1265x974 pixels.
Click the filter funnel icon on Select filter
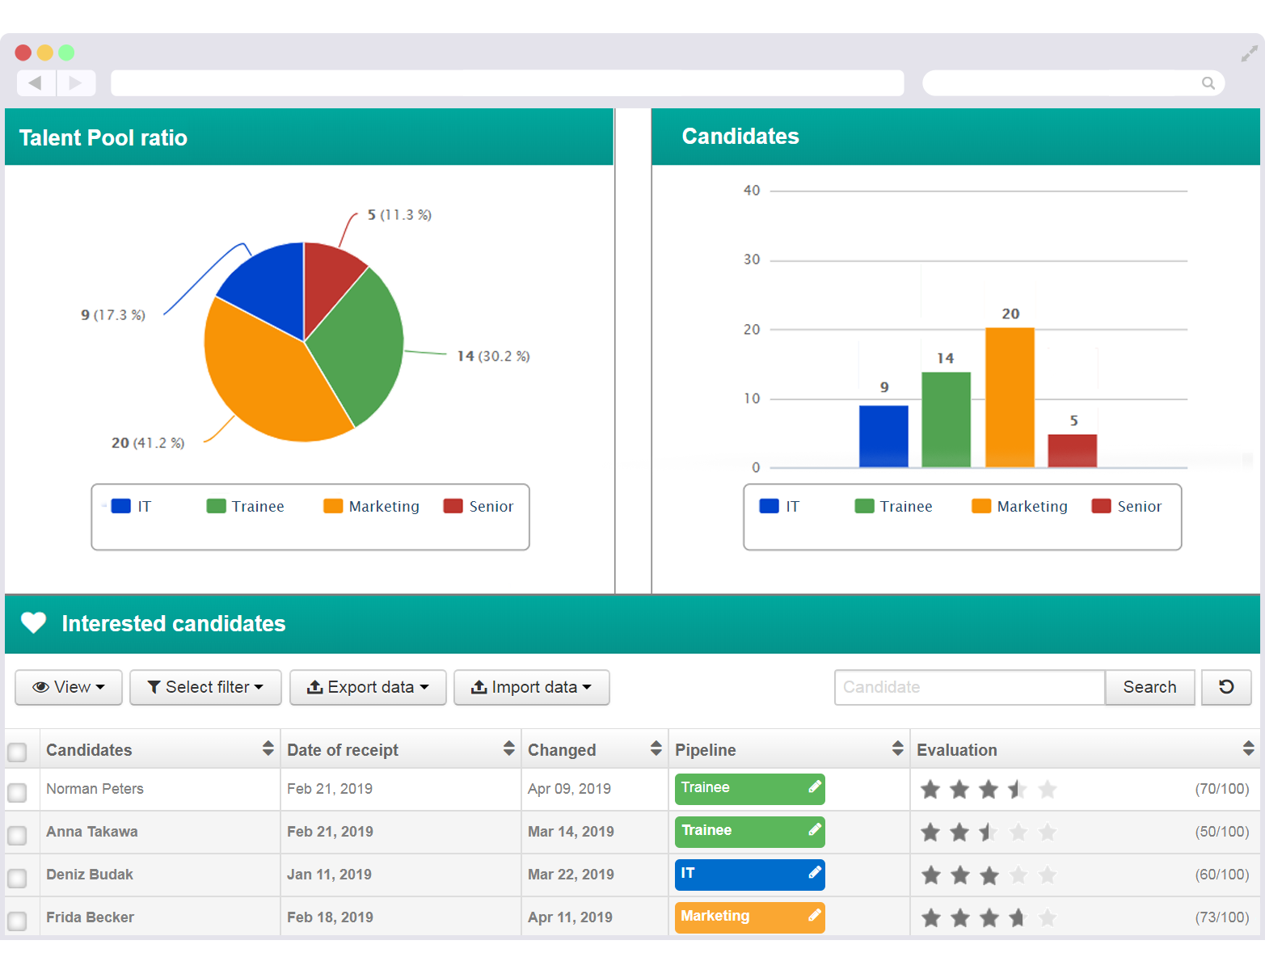click(154, 687)
